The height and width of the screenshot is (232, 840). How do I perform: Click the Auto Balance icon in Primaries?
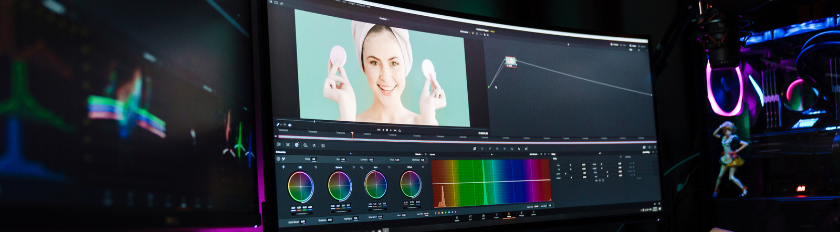(x=278, y=159)
